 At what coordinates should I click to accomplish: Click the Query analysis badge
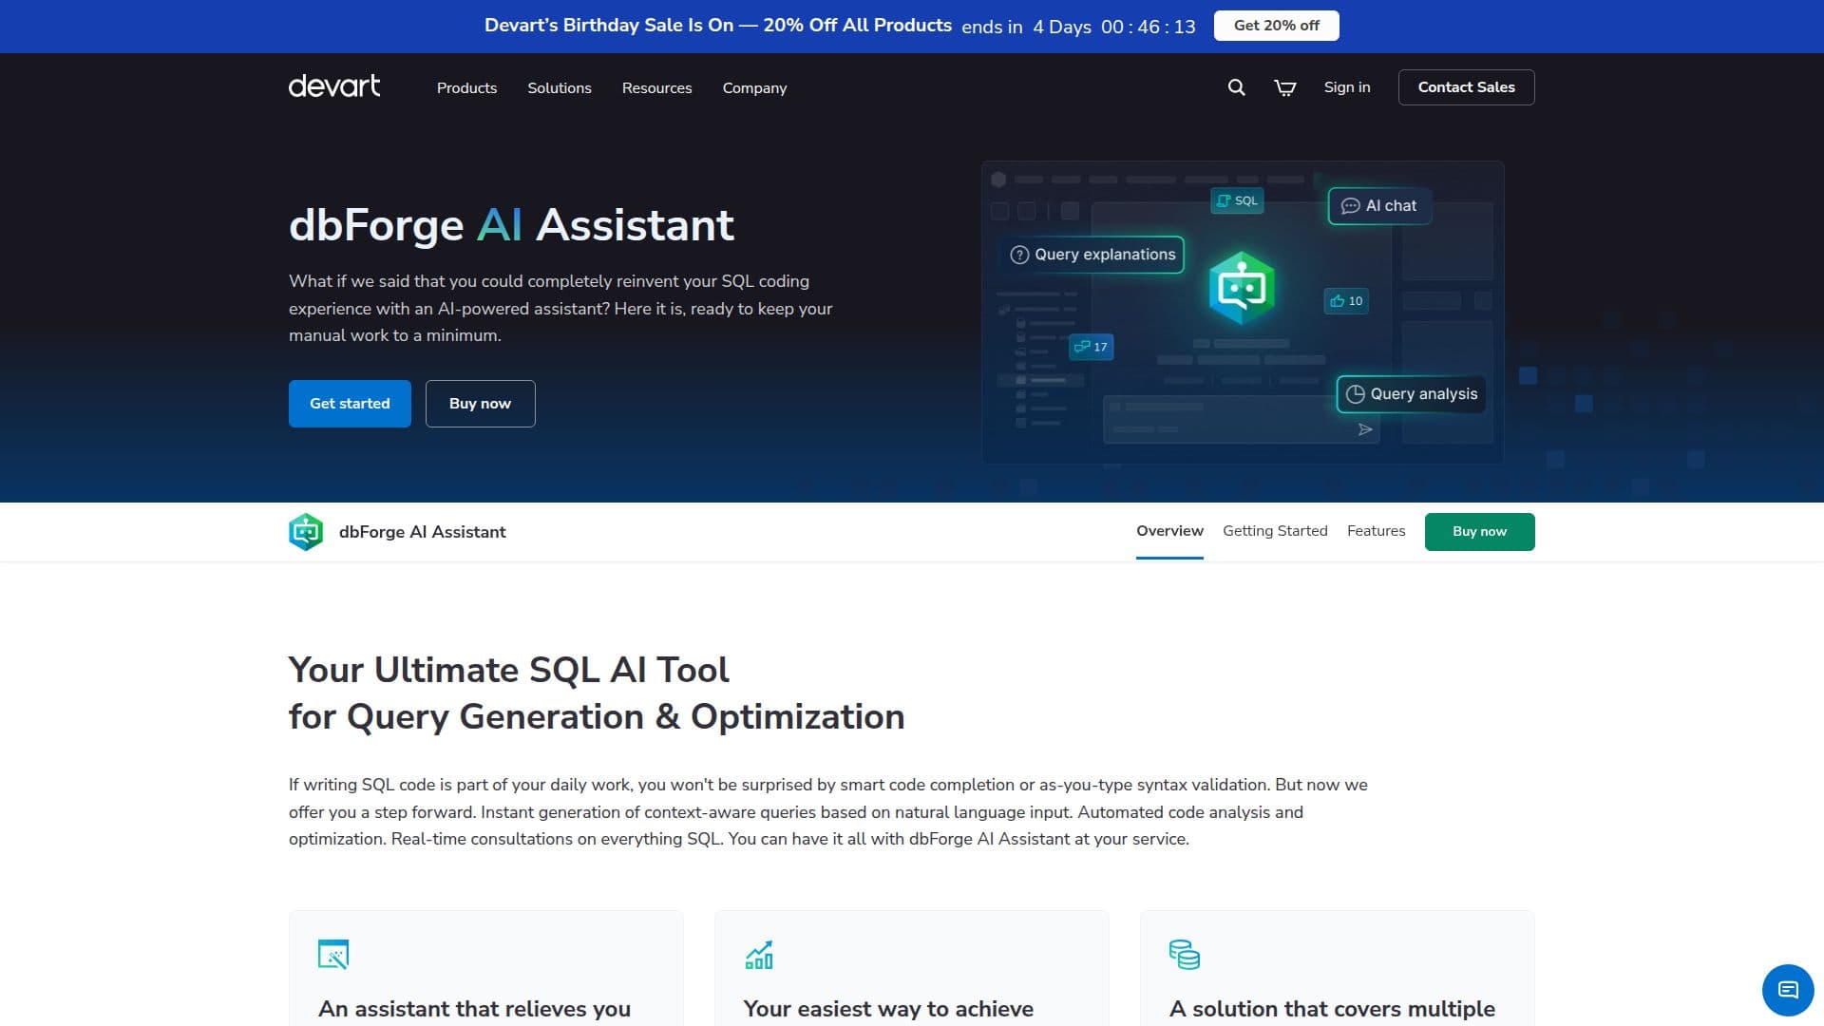coord(1412,394)
